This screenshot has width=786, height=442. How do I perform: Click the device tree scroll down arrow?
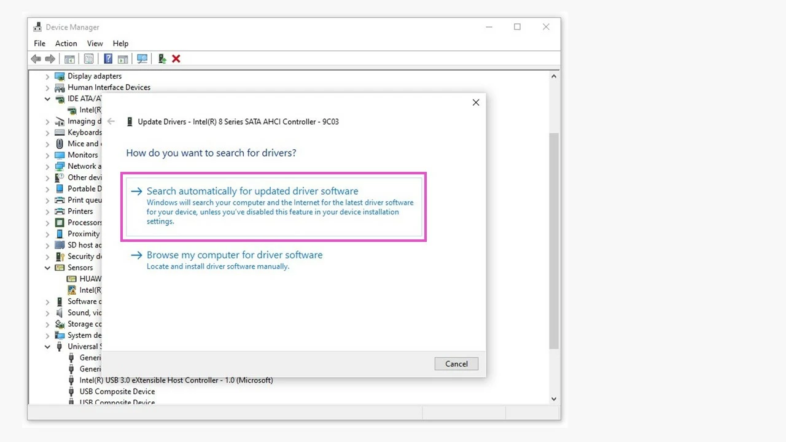[553, 399]
